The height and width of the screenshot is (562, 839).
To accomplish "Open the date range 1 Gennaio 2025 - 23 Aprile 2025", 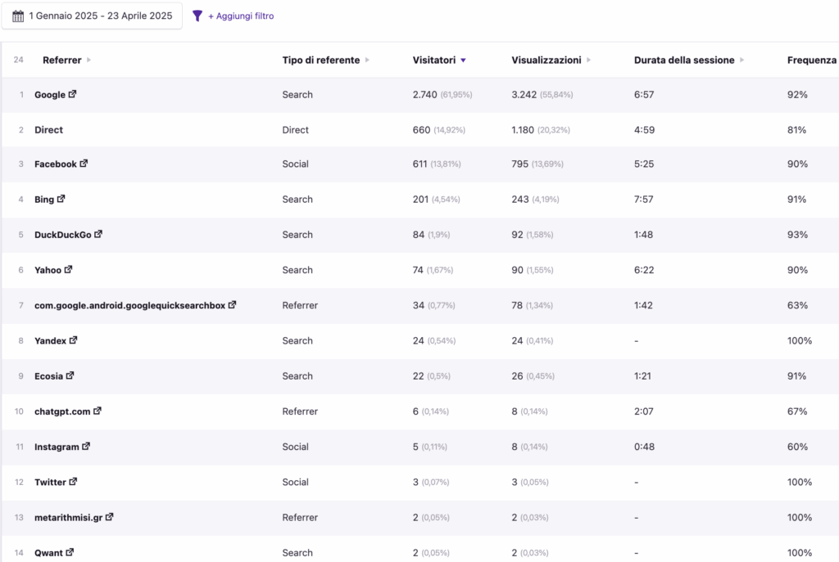I will click(92, 16).
